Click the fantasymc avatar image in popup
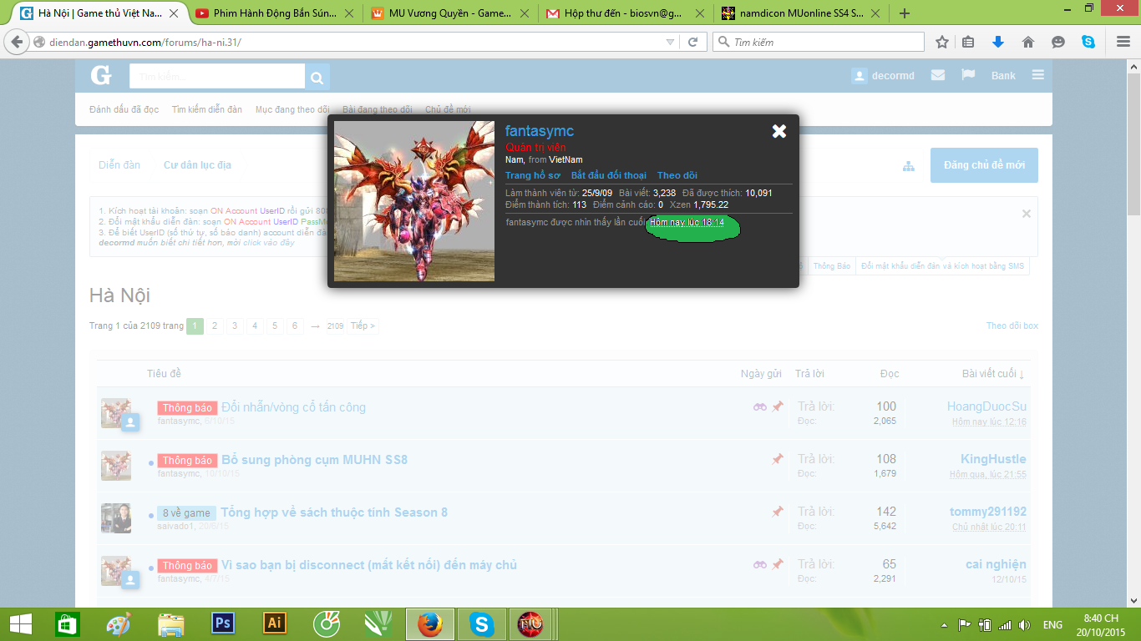 pos(414,201)
